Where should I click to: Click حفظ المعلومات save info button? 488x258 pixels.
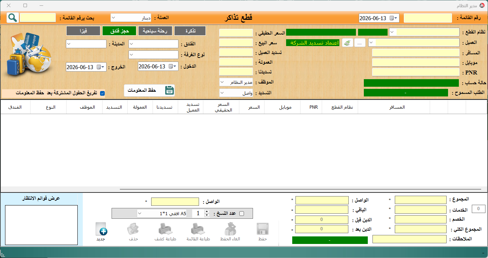[x=149, y=90]
